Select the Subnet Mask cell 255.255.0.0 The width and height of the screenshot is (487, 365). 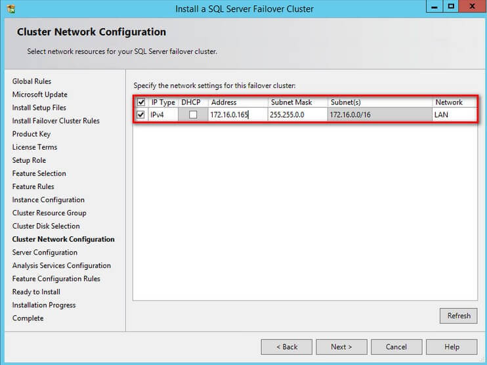click(297, 115)
